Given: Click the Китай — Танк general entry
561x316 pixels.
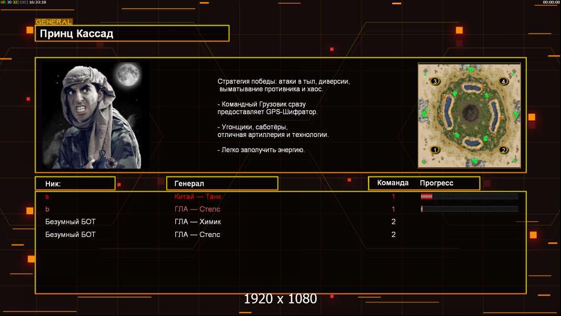Looking at the screenshot, I should tap(198, 196).
